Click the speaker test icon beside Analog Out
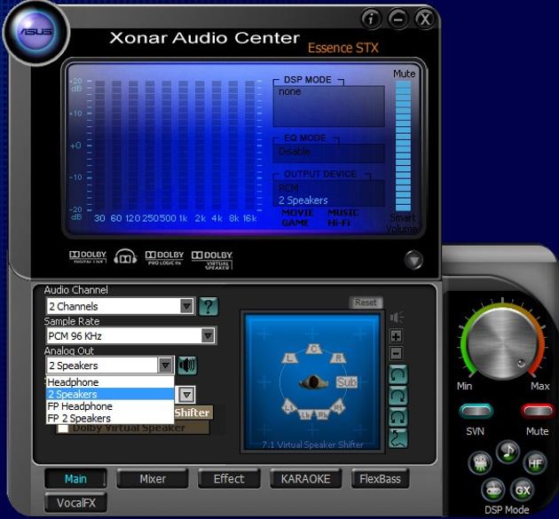The height and width of the screenshot is (519, 559). point(187,366)
